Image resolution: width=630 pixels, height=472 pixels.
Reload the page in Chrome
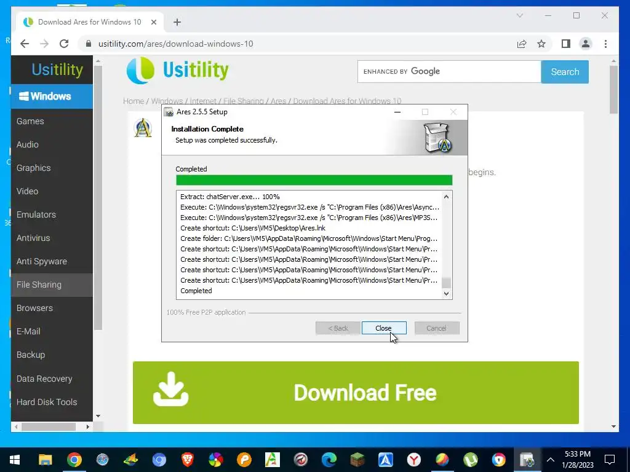pos(64,44)
